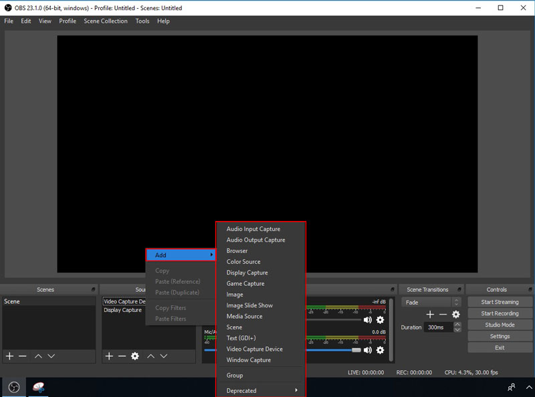Choose Image Slide Show source

(x=261, y=305)
